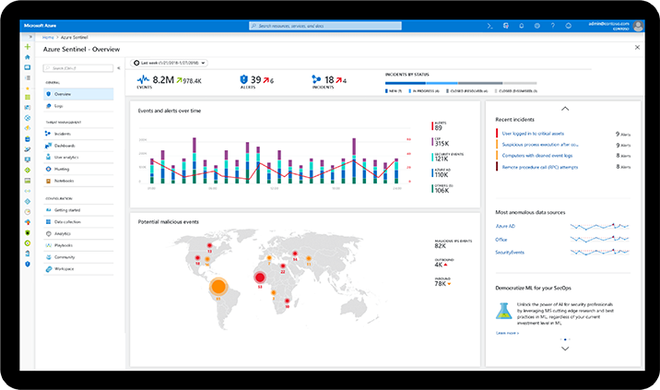The width and height of the screenshot is (660, 390).
Task: Open Playbooks under Configuration
Action: (78, 245)
